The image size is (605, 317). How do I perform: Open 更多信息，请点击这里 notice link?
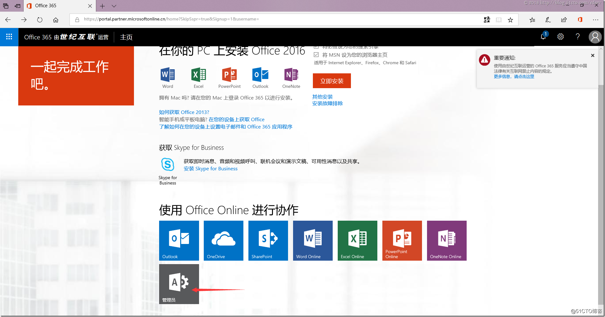[x=514, y=76]
